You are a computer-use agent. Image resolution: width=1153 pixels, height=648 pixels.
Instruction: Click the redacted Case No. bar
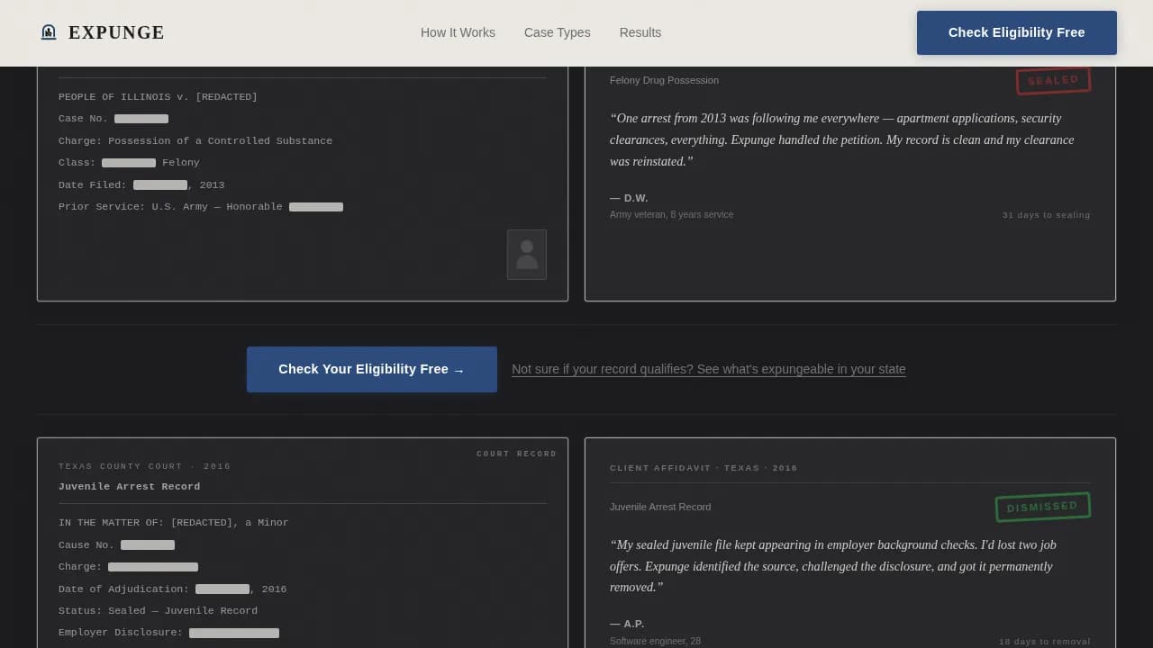pyautogui.click(x=141, y=118)
